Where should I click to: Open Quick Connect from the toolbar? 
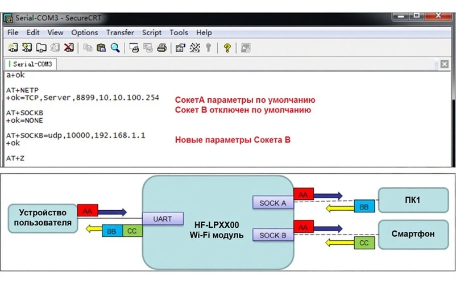[27, 48]
